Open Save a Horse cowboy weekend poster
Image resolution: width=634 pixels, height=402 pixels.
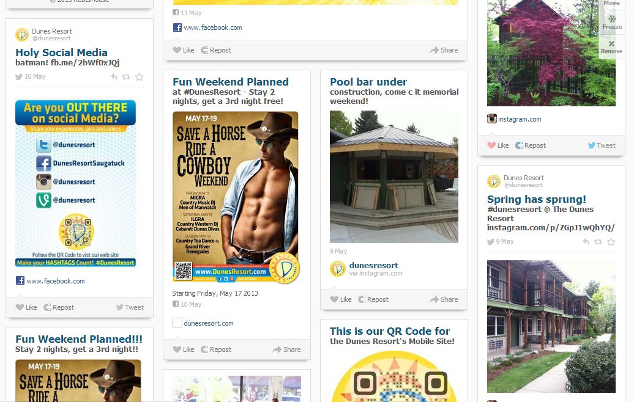click(x=236, y=197)
